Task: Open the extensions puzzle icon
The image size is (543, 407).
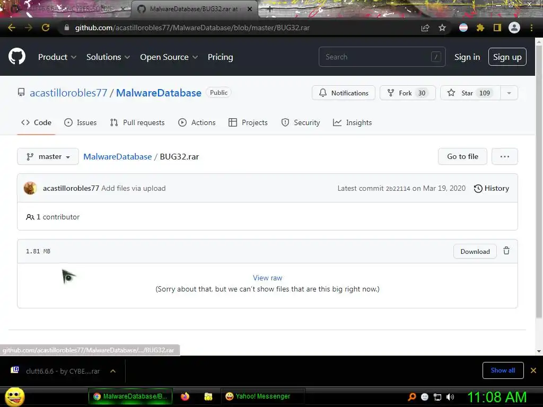Action: pyautogui.click(x=480, y=28)
